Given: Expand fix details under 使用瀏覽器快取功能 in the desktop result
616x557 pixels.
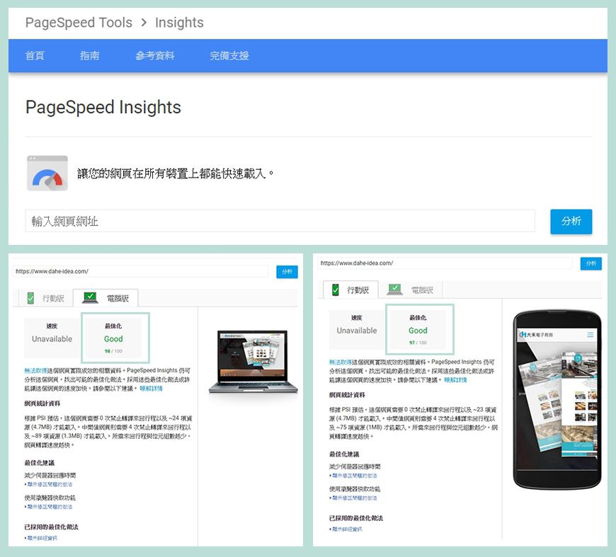Looking at the screenshot, I should point(50,507).
